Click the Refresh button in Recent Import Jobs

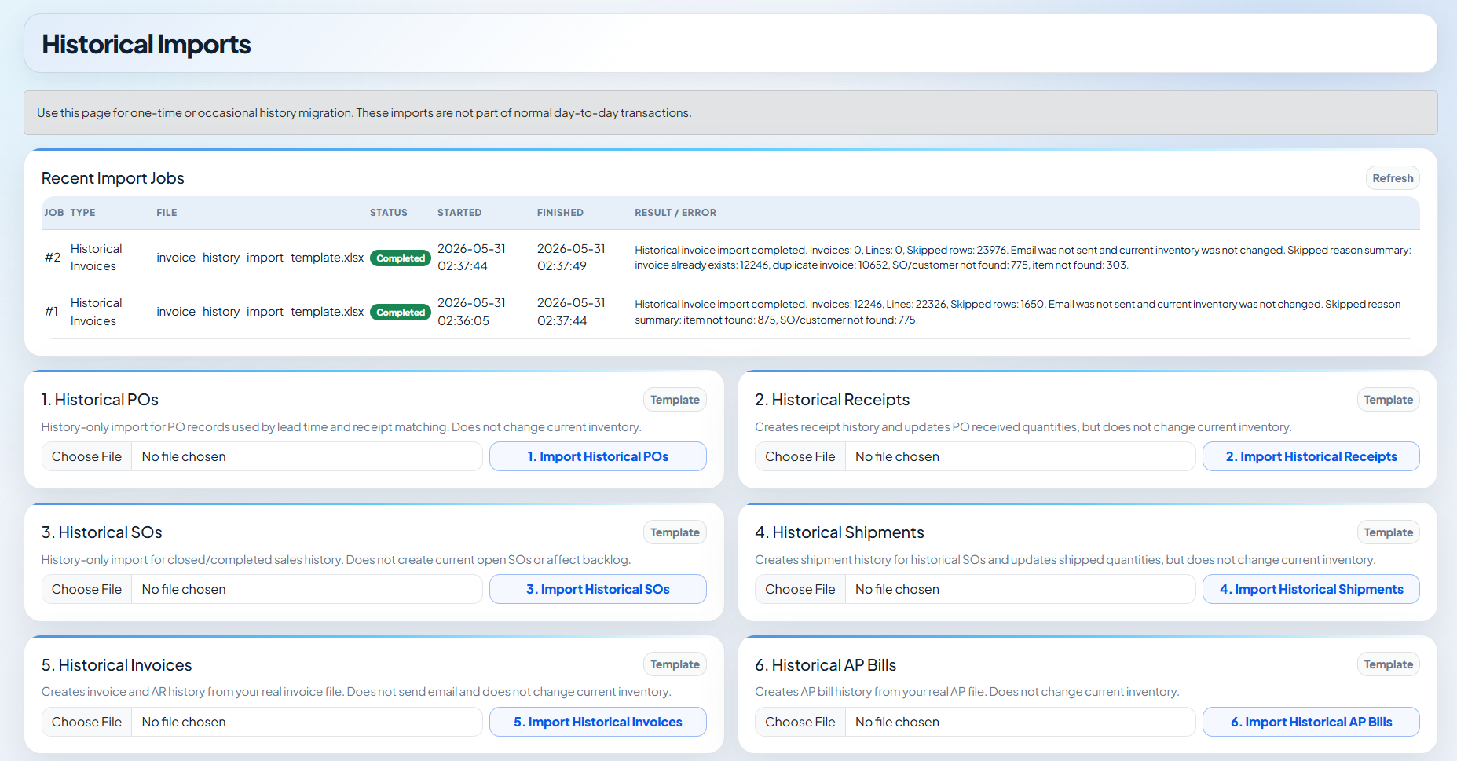click(x=1392, y=178)
